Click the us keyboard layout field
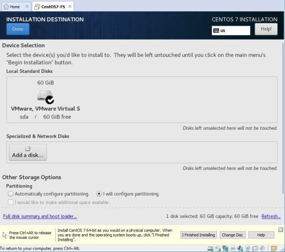The image size is (285, 252). pyautogui.click(x=234, y=31)
